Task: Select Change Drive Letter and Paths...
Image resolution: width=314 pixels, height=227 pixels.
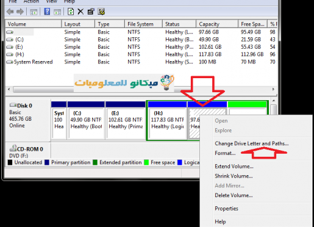Action: (x=252, y=143)
